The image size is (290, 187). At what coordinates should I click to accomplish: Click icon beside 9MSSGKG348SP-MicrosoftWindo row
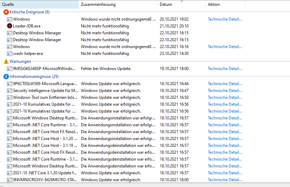pos(10,69)
